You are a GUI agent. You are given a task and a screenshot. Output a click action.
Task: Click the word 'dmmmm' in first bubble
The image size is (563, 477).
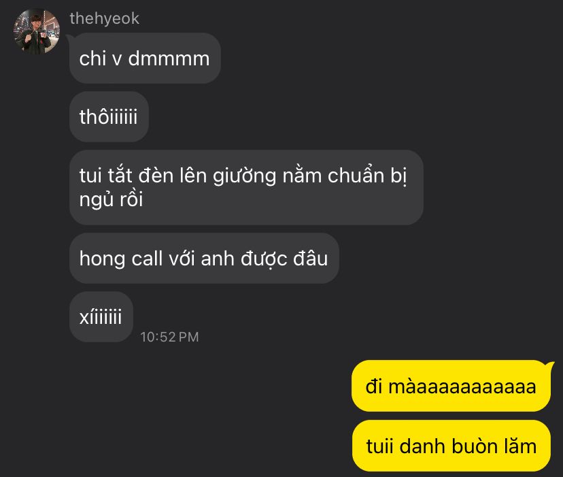169,59
